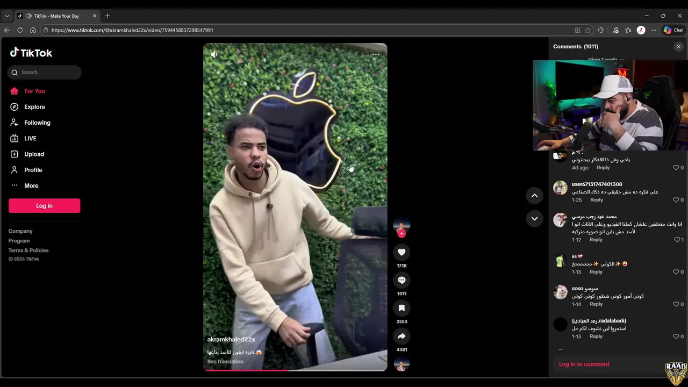The height and width of the screenshot is (387, 688).
Task: Like the comment dated 1-12
Action: click(677, 240)
